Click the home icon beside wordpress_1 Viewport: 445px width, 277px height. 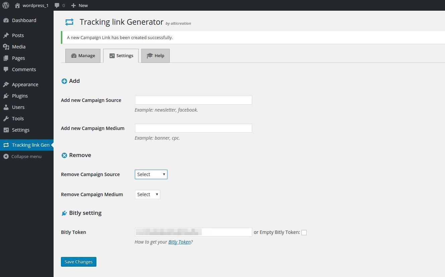17,5
